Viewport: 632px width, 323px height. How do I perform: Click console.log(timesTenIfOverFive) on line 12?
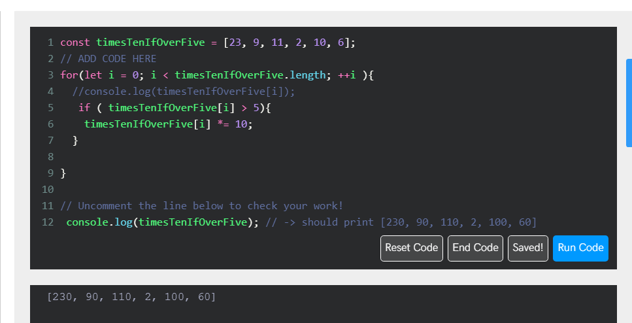163,222
